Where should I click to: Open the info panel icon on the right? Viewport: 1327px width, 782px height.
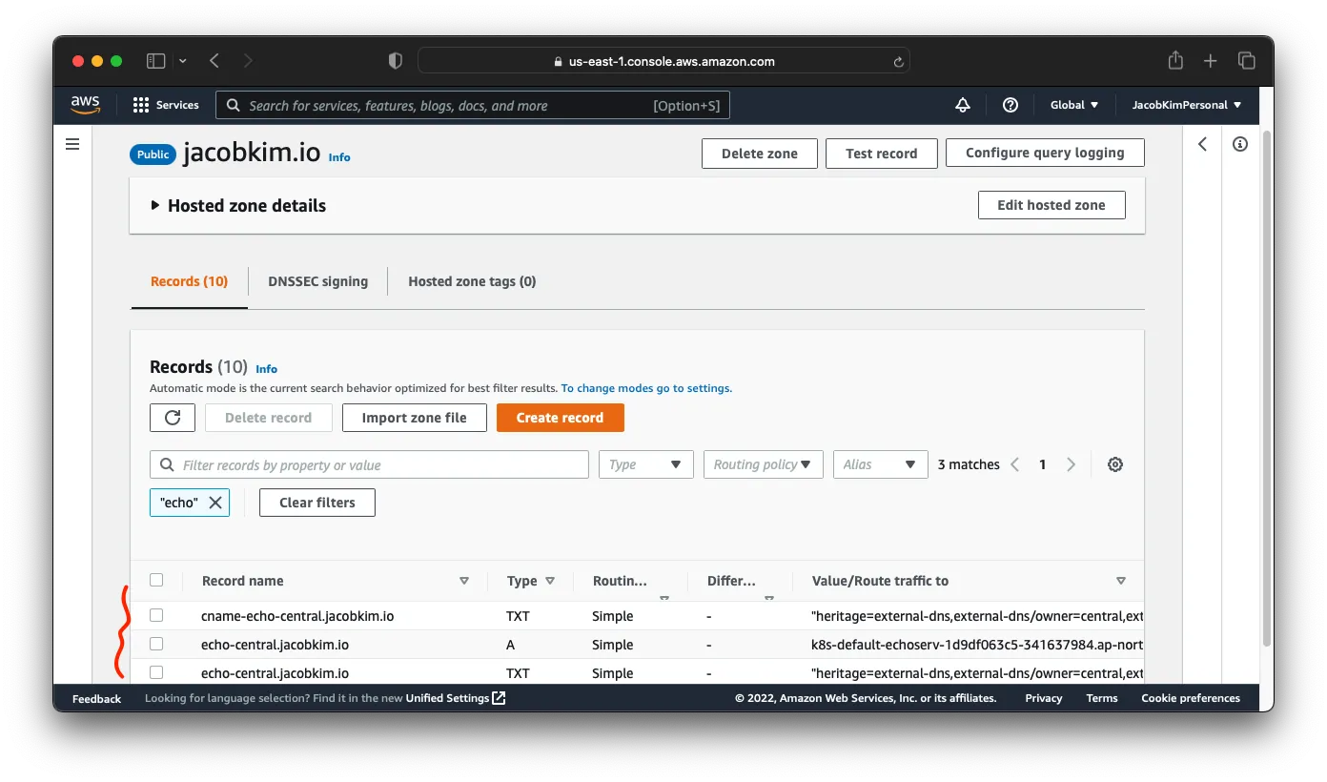(1240, 143)
